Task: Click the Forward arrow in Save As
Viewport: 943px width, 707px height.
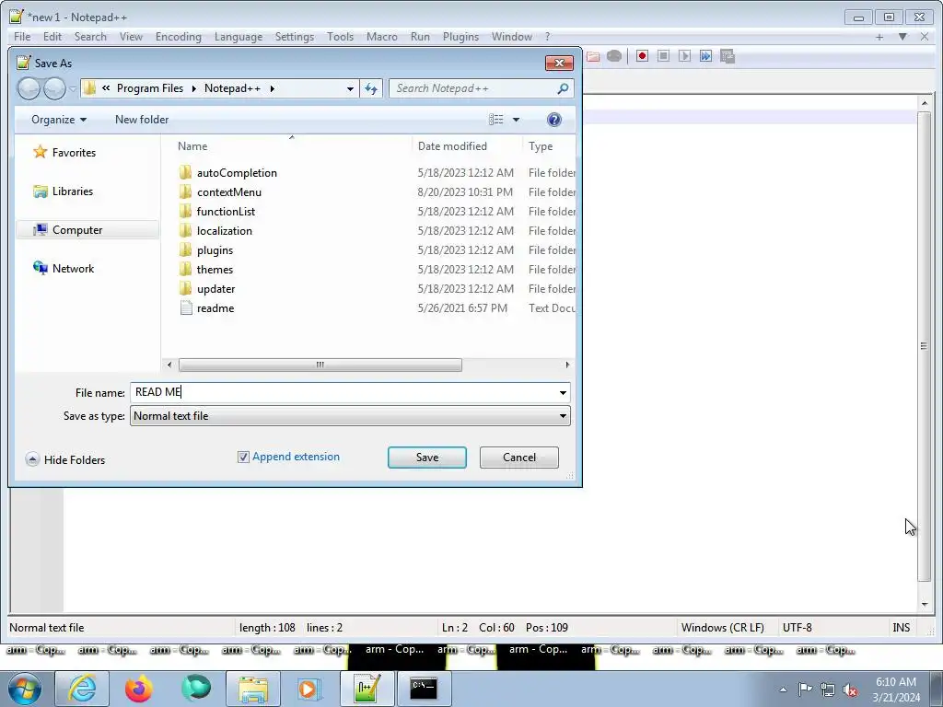Action: tap(54, 89)
